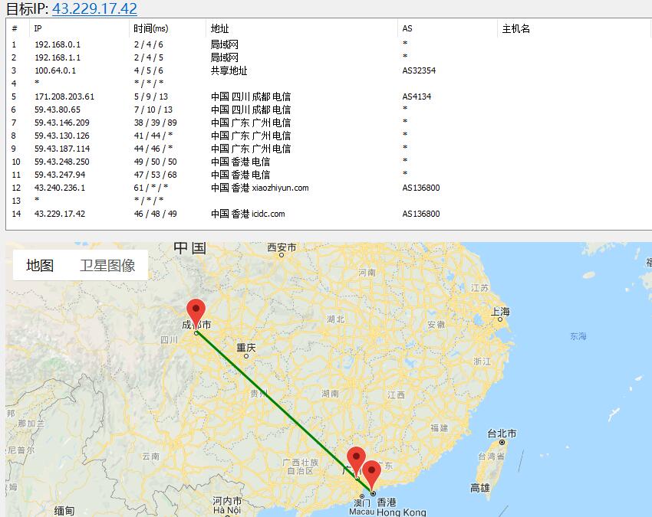Click the 高雄 label on map
Viewport: 652px width, 517px height.
tap(480, 488)
